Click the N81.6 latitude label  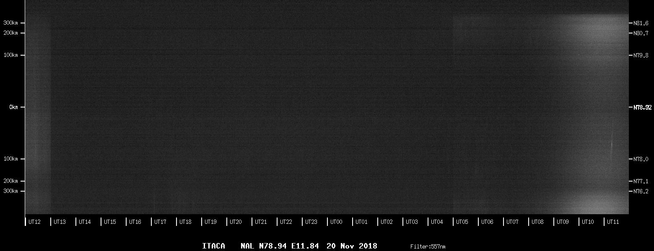tap(641, 23)
